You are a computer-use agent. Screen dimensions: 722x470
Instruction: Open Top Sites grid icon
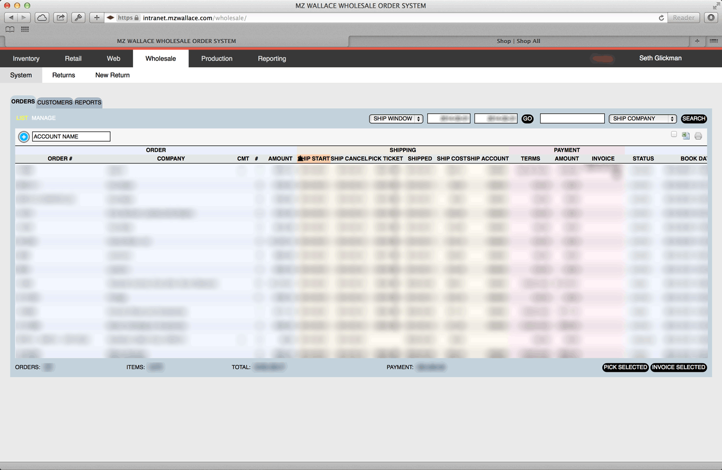[x=25, y=29]
